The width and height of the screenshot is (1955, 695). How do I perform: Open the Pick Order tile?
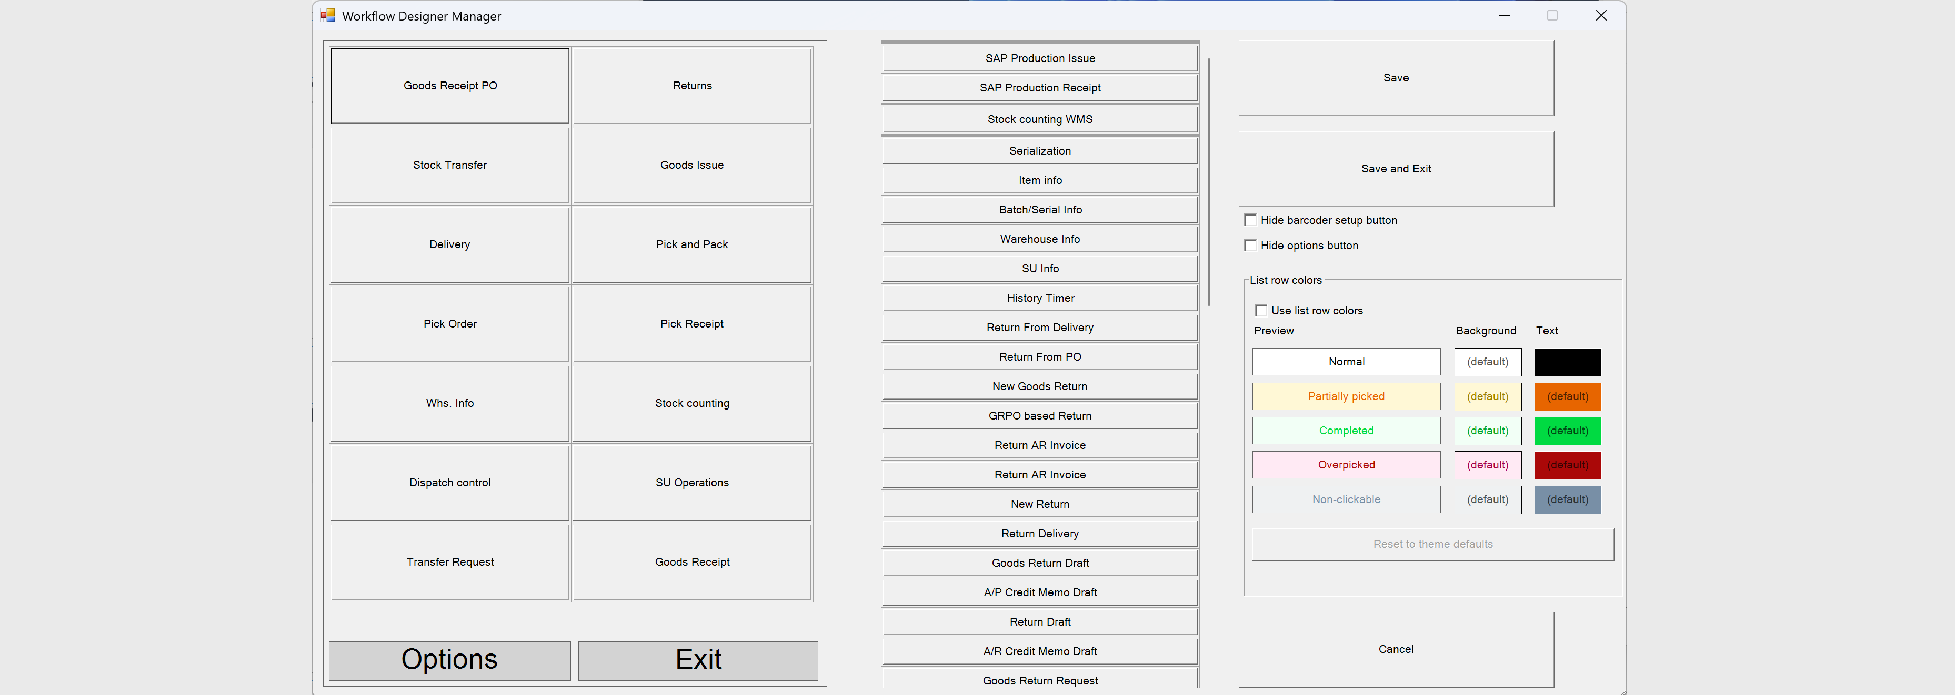point(450,324)
